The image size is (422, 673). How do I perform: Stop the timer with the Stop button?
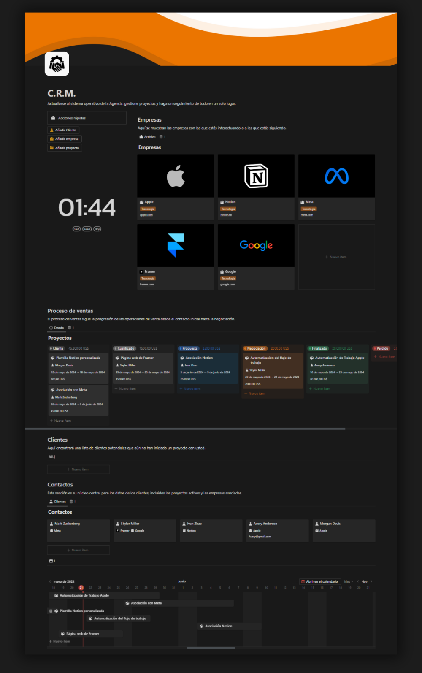[x=97, y=229]
